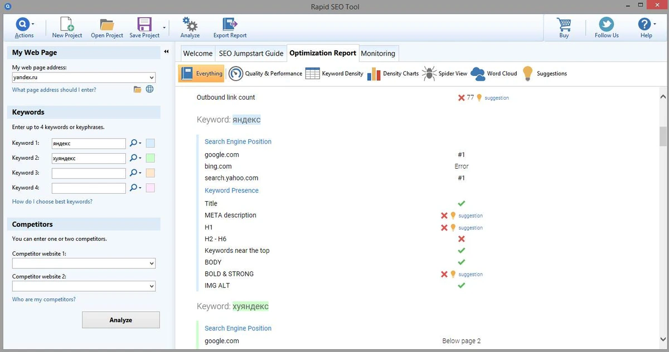Select the Optimization Report tab
669x352 pixels.
click(x=323, y=53)
